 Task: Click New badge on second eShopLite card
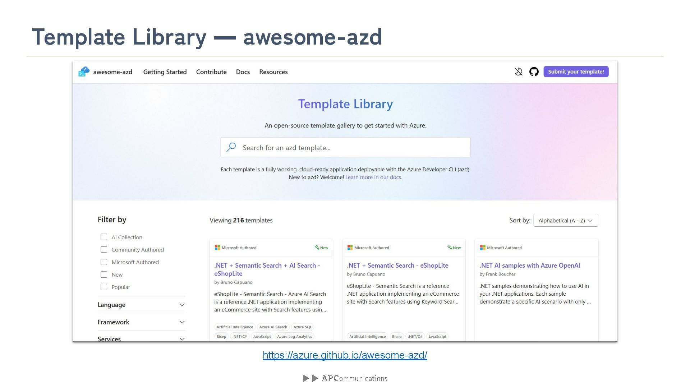[454, 248]
